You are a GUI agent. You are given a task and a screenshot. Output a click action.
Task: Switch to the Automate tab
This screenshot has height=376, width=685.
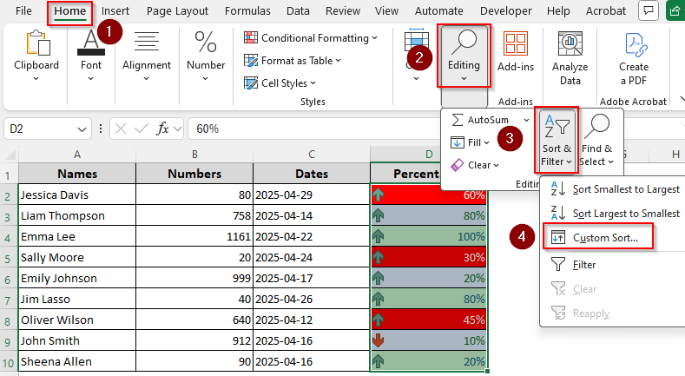439,11
